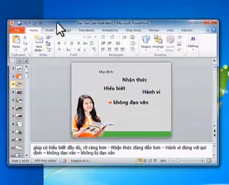This screenshot has height=185, width=229.
Task: Click the Paste clipboard icon
Action: 16,40
